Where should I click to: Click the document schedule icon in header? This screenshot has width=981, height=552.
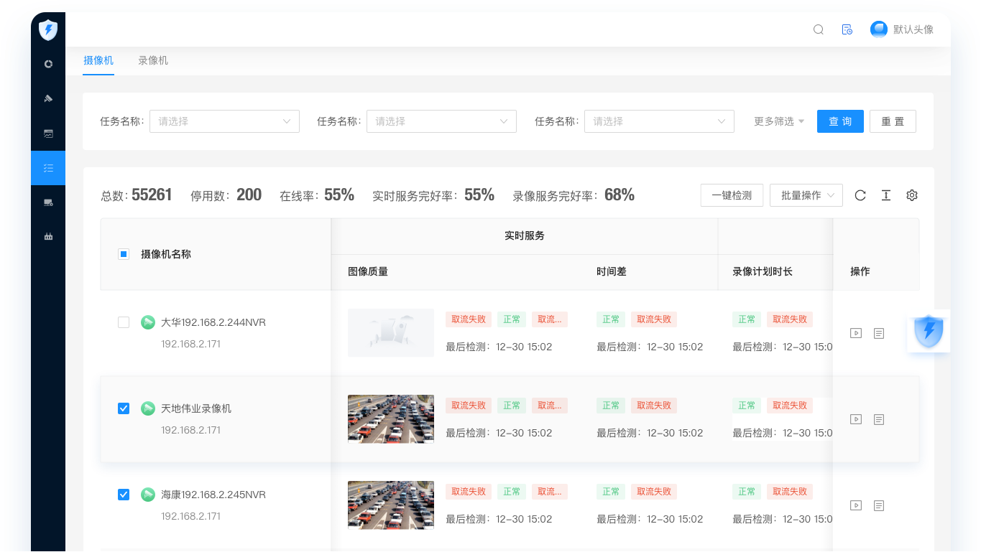pyautogui.click(x=847, y=29)
